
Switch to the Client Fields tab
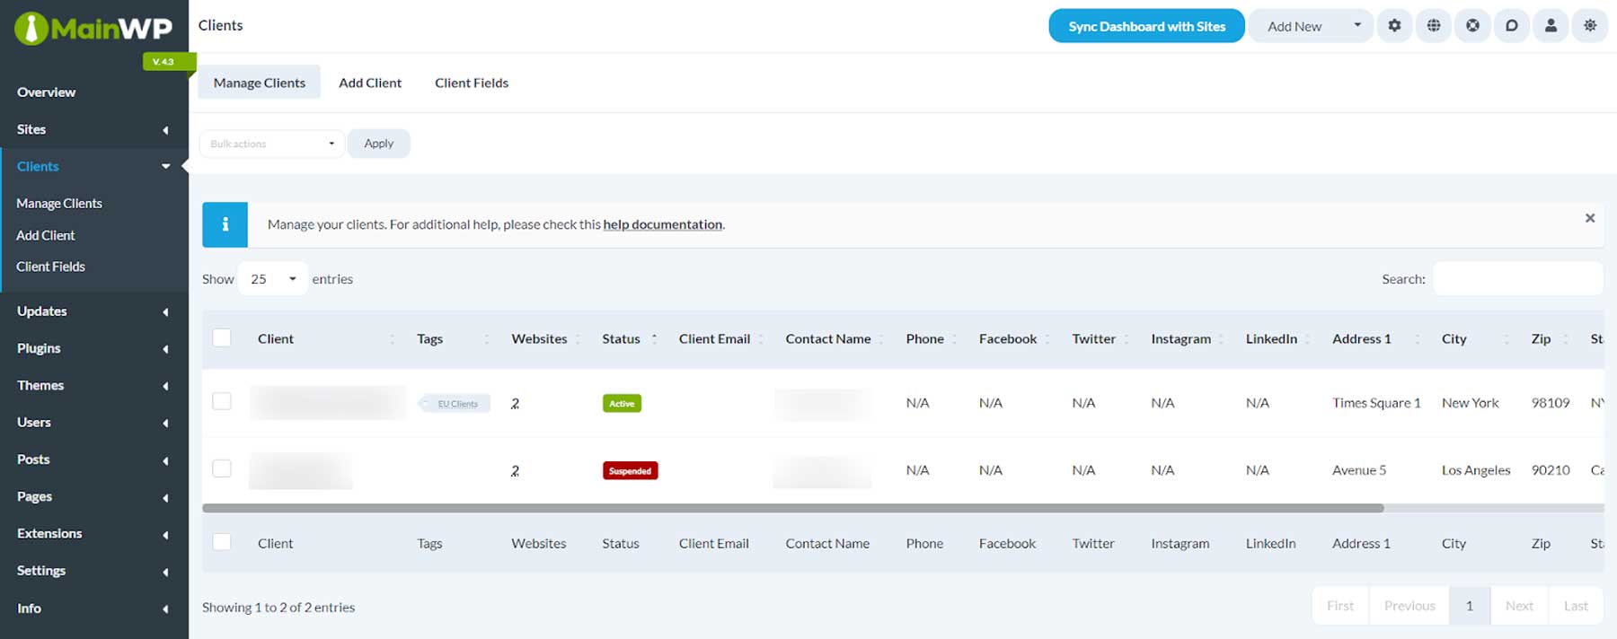[471, 83]
